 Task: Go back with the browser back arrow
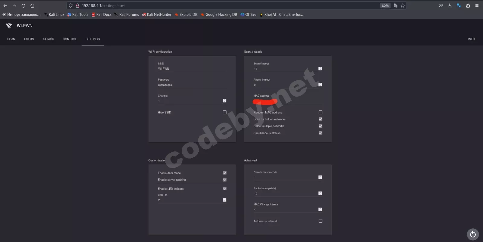coord(5,5)
